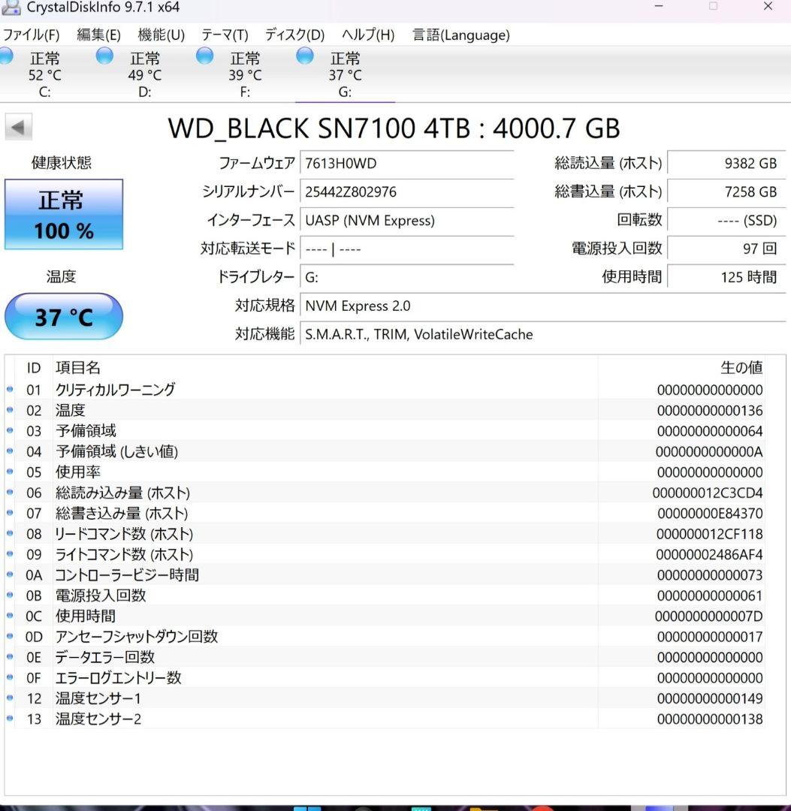This screenshot has height=811, width=791.
Task: Click the blue dot beside 使用時間 row
Action: (x=8, y=617)
